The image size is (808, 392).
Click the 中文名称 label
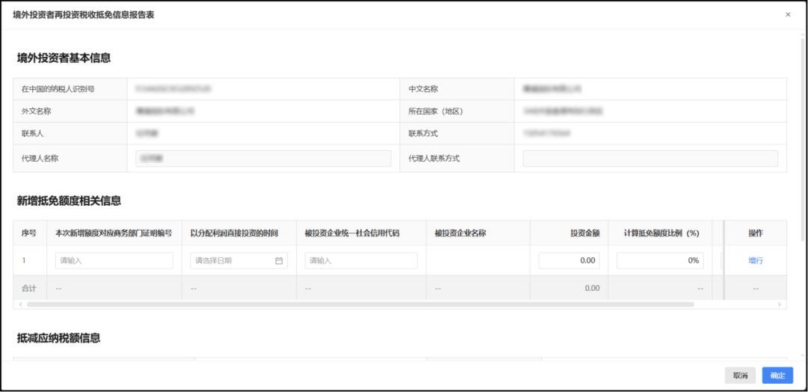[x=423, y=89]
